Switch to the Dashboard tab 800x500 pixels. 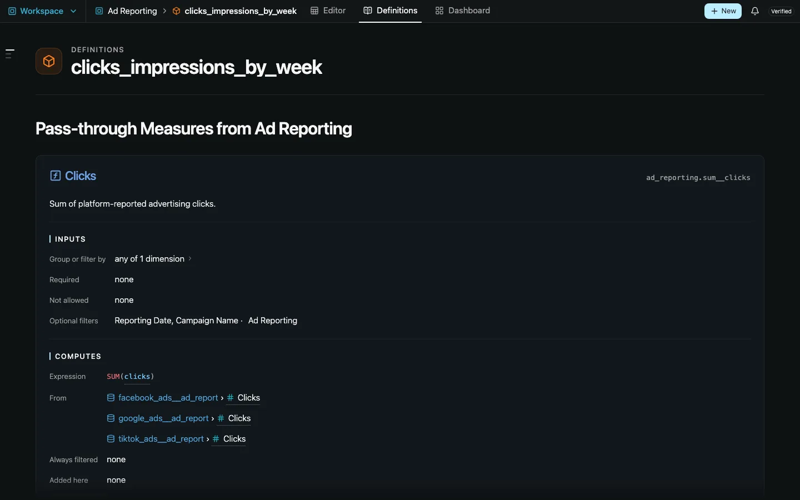click(x=463, y=11)
